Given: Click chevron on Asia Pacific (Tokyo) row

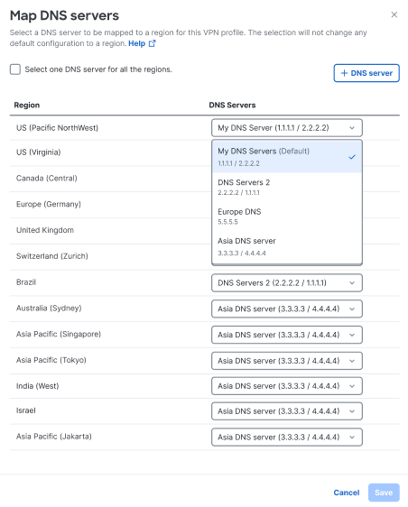Looking at the screenshot, I should click(x=352, y=361).
